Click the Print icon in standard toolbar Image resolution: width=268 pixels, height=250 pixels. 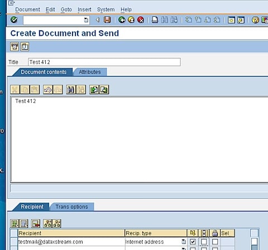155,20
